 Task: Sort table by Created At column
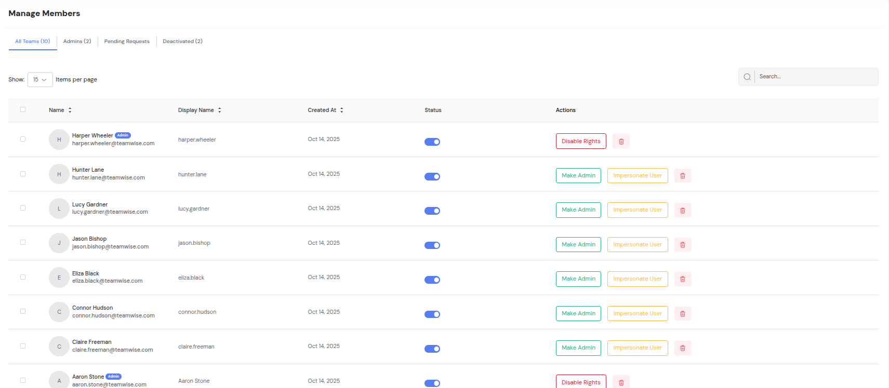tap(341, 110)
